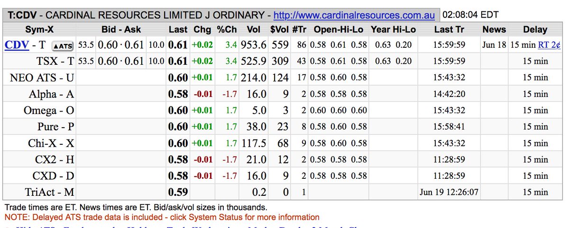Click the 86 trade count in CDV row
This screenshot has height=228, width=569.
tap(302, 46)
